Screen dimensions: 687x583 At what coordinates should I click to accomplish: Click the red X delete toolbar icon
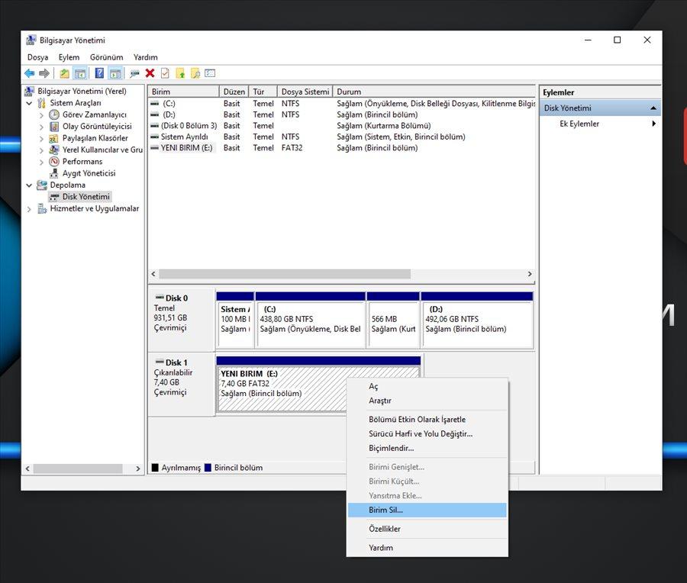[150, 73]
